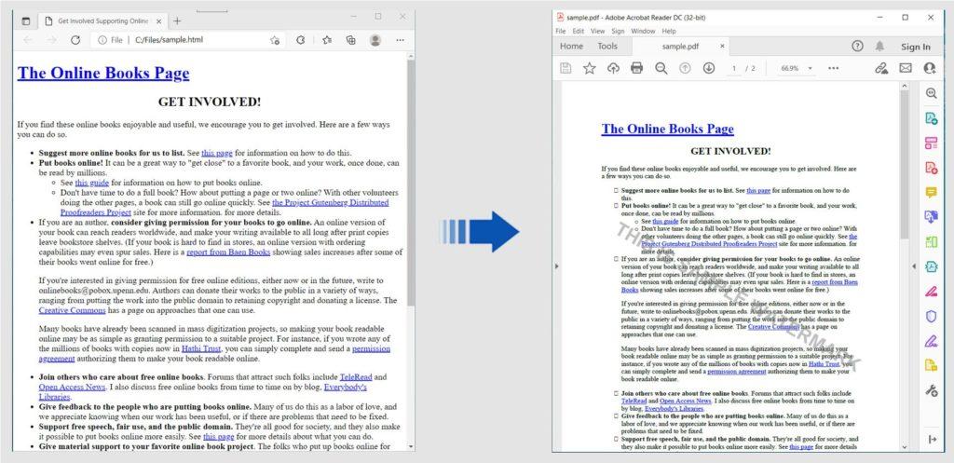Click the browser address bar showing C:/Files/sample.html
The image size is (954, 463).
(186, 40)
